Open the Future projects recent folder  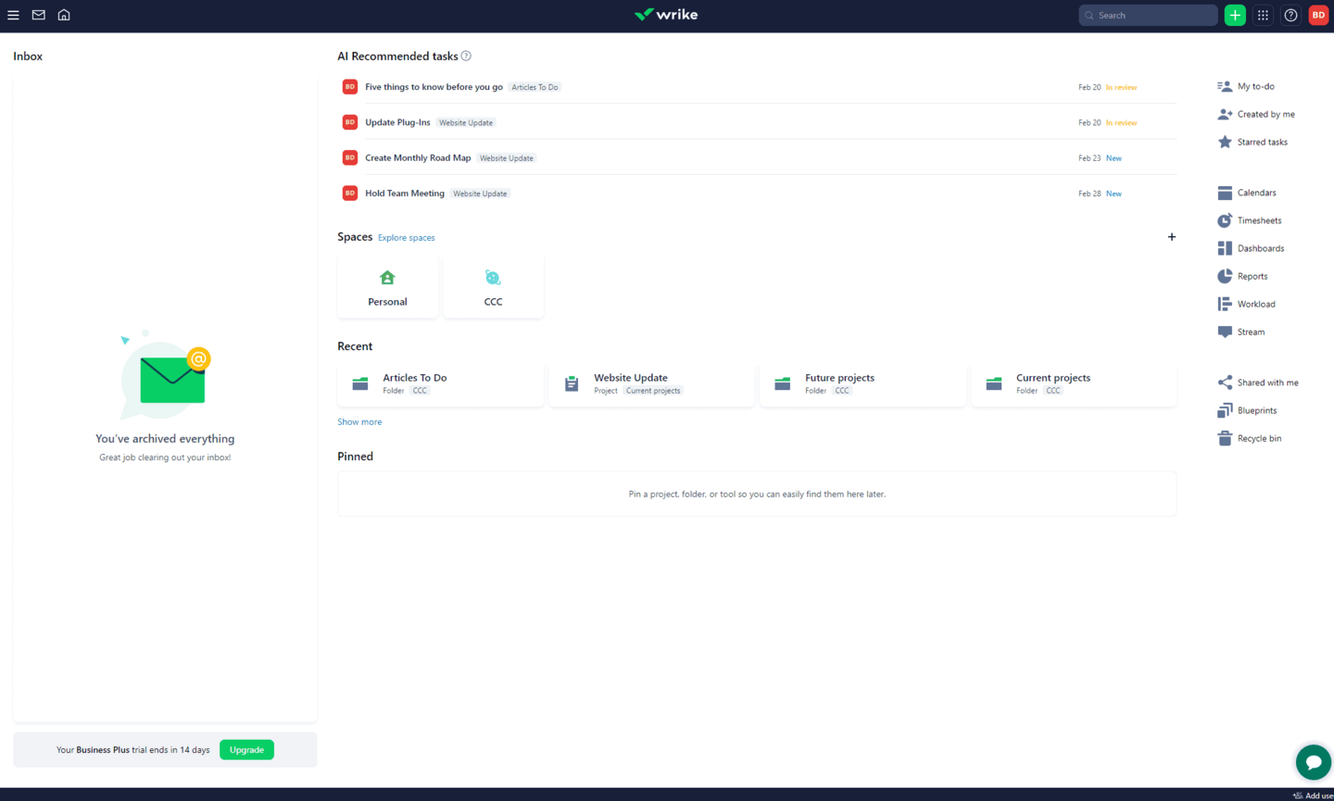point(862,384)
